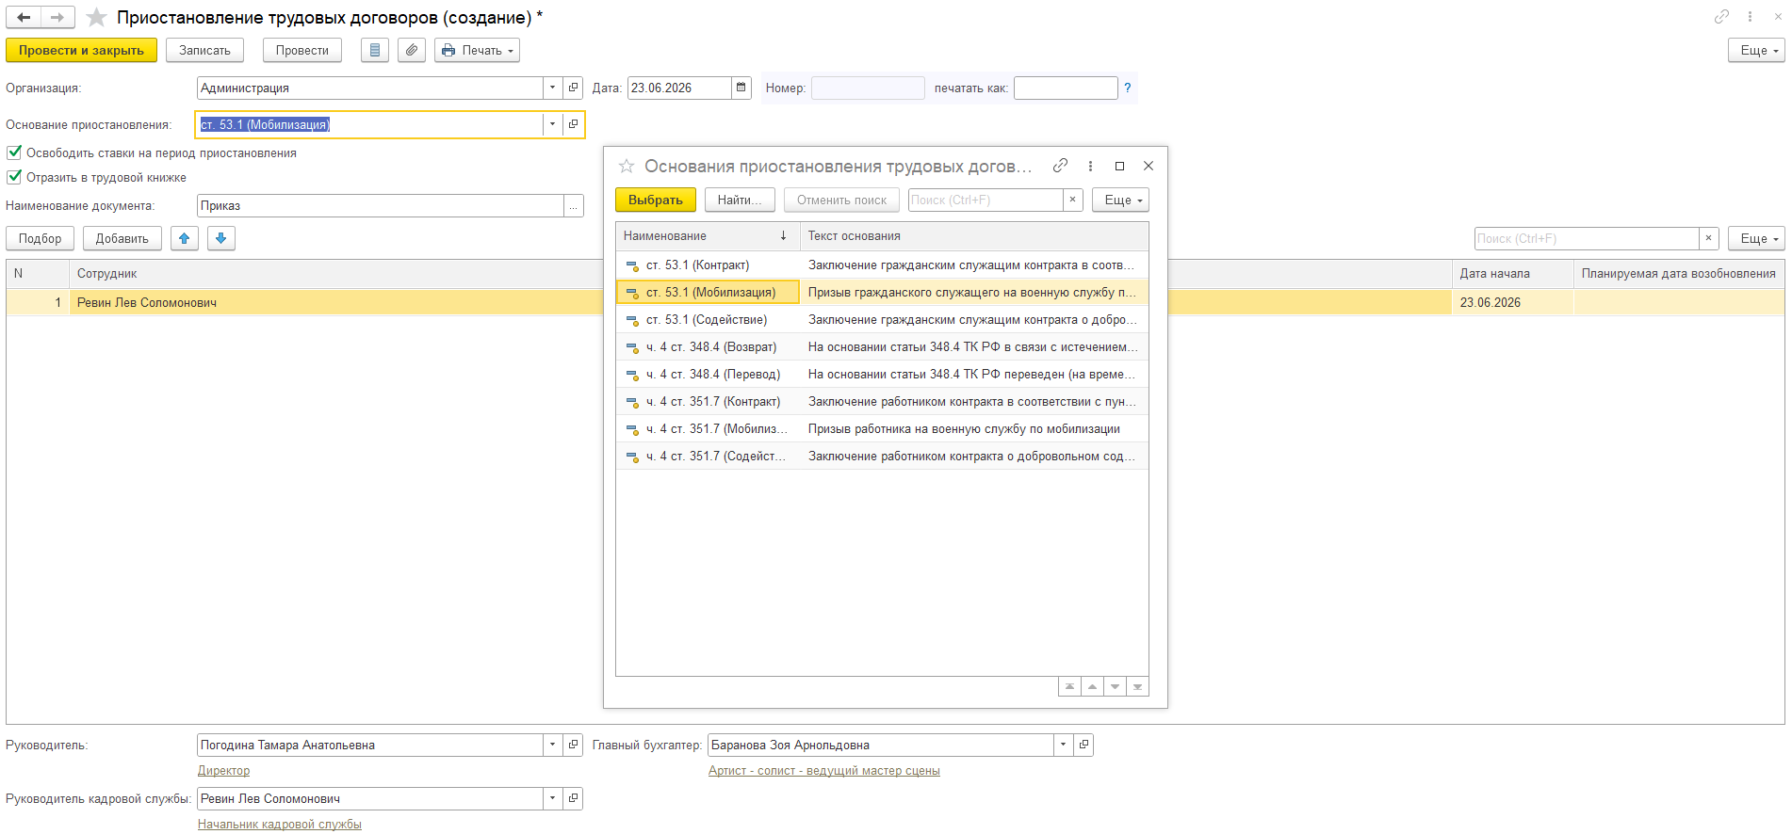Copy link in the Основания dialog

point(1060,166)
